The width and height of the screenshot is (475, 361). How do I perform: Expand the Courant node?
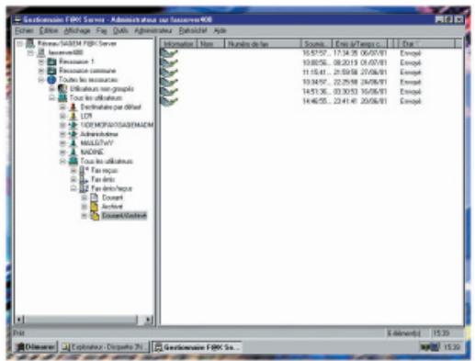click(x=85, y=197)
